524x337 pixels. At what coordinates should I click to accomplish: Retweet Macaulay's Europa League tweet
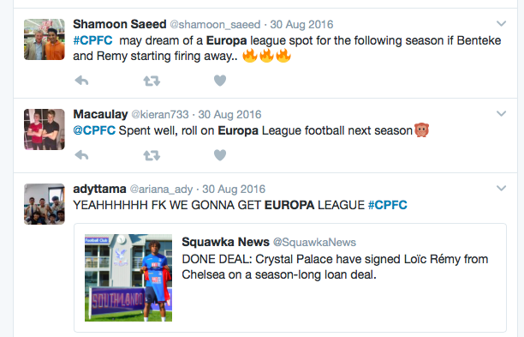[152, 155]
